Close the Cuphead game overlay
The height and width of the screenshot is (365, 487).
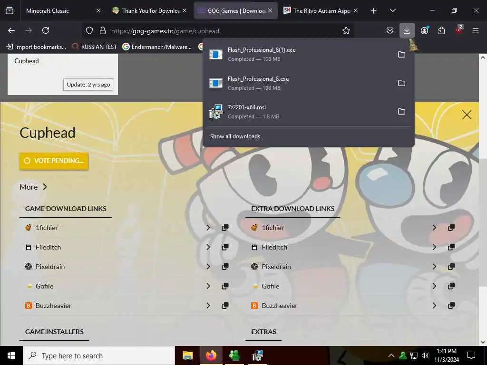(x=467, y=115)
